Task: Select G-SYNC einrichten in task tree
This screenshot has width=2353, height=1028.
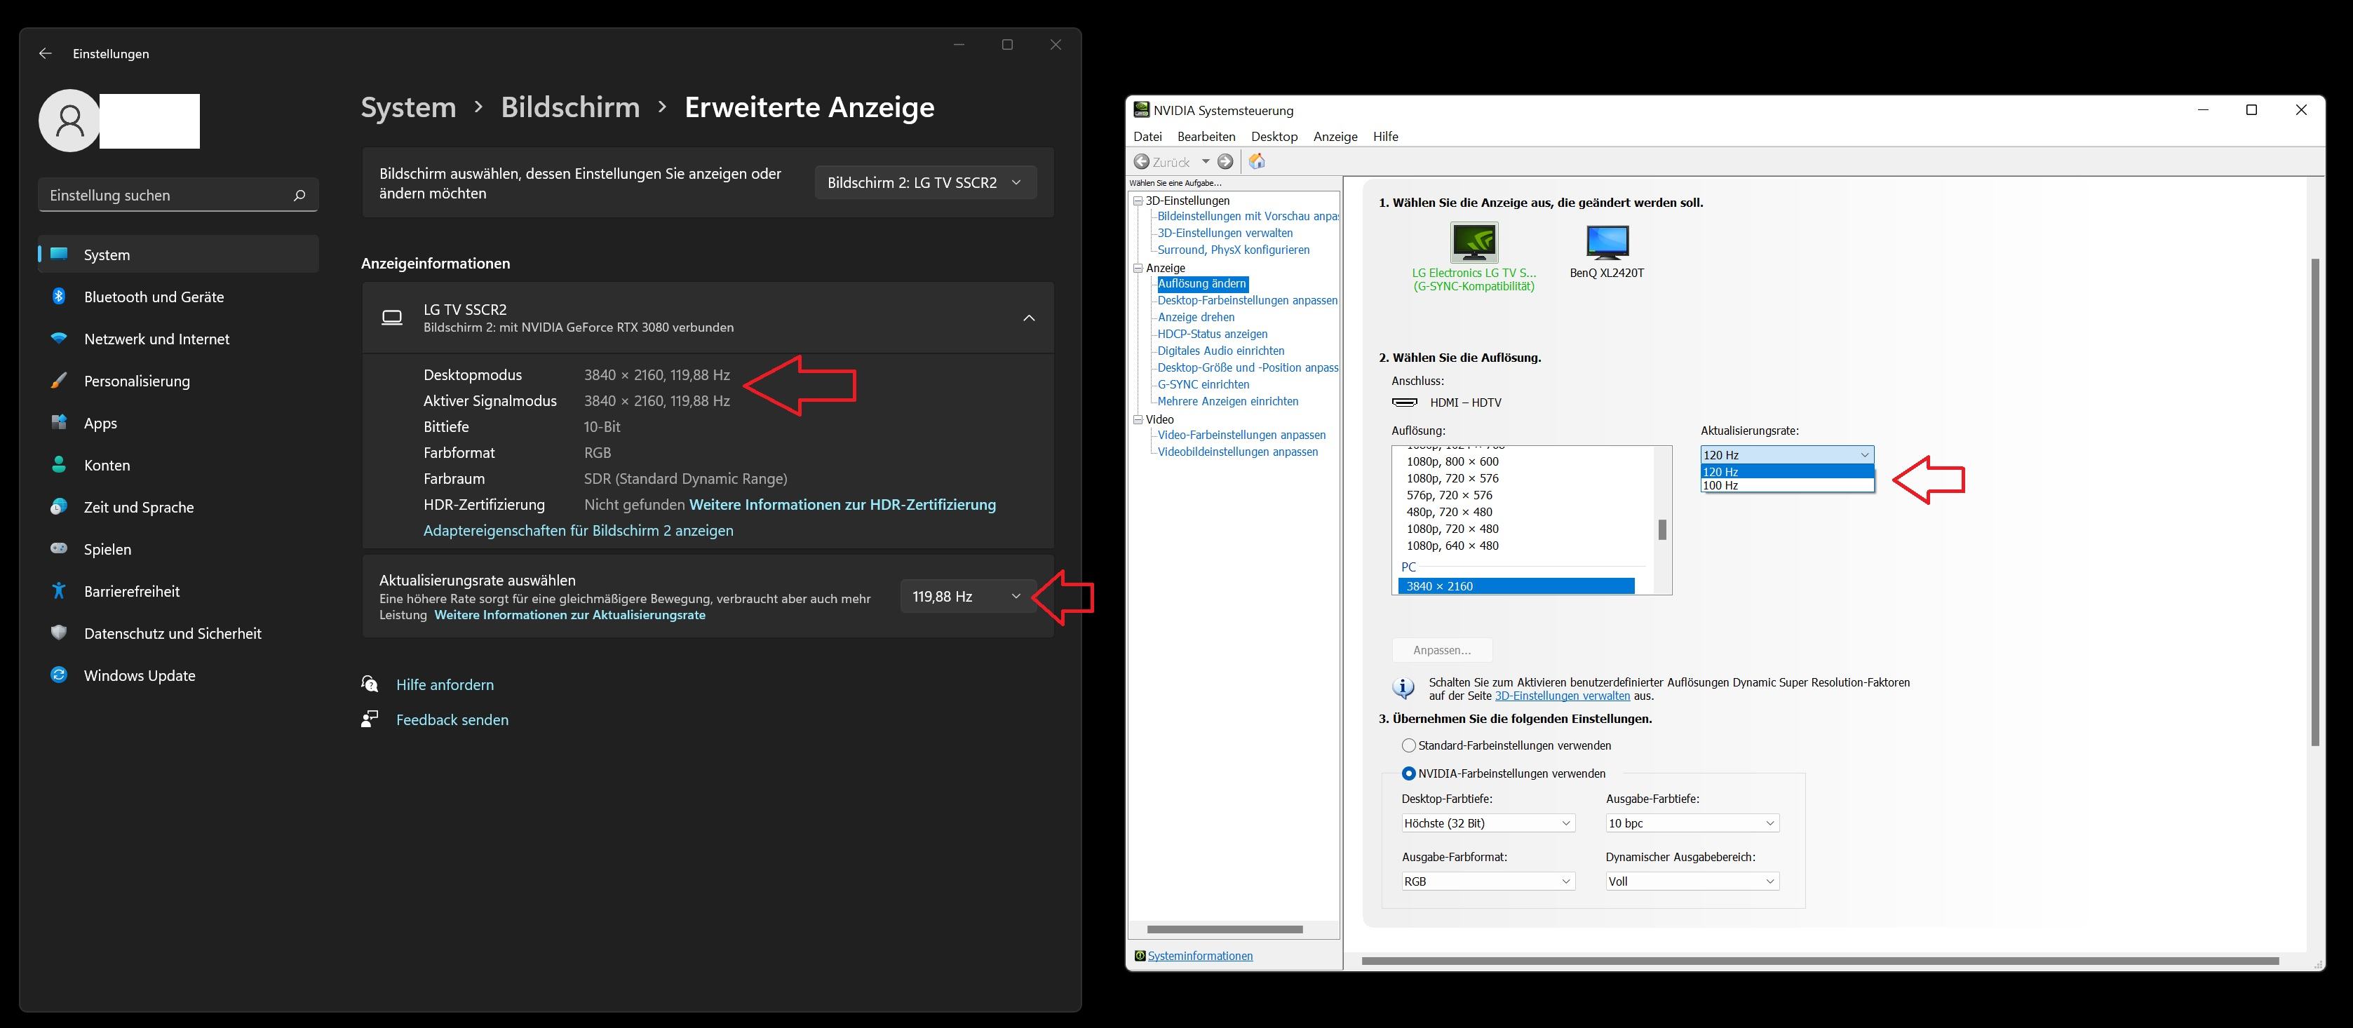Action: click(x=1203, y=384)
